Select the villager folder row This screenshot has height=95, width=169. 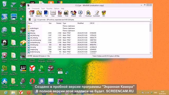(x=63, y=31)
